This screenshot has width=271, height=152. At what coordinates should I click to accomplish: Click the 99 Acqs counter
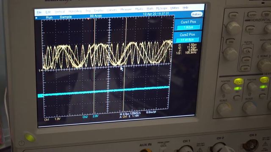[96, 16]
